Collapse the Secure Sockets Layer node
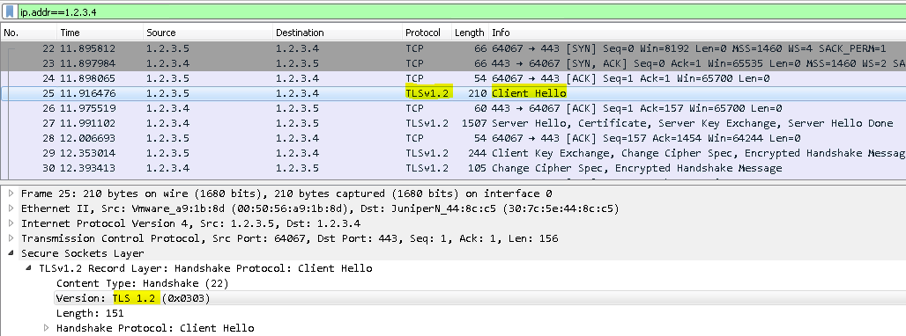Screen dimensions: 906x336 pos(11,253)
